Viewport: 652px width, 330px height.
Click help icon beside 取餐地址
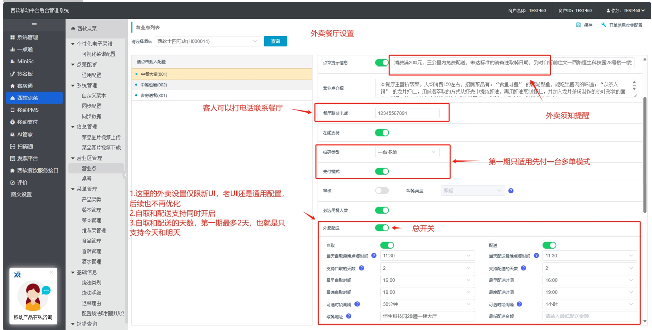[x=349, y=316]
